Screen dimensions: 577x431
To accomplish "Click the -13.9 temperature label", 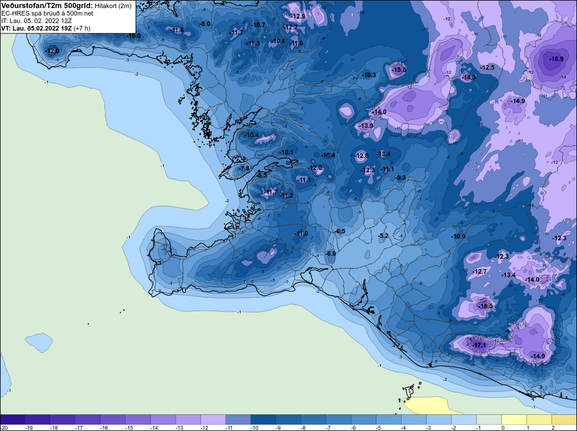I will [366, 126].
